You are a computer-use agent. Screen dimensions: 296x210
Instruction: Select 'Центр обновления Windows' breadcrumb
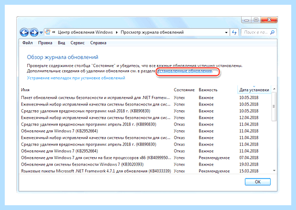(85, 32)
